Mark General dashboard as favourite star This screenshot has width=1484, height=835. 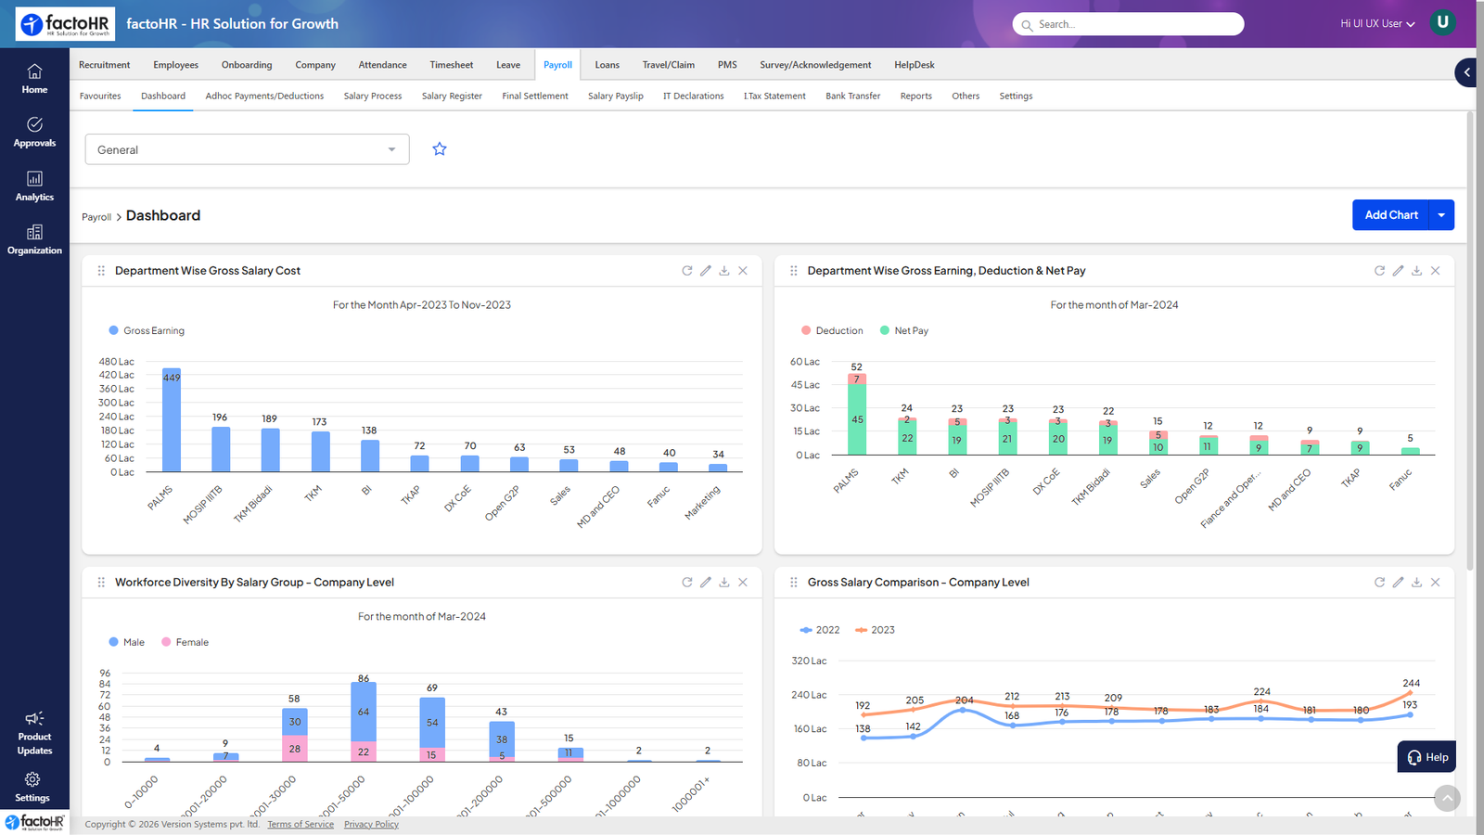click(440, 149)
